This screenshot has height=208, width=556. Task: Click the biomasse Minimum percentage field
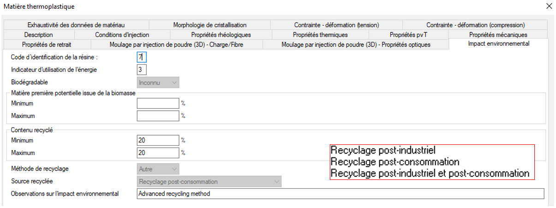click(x=158, y=103)
